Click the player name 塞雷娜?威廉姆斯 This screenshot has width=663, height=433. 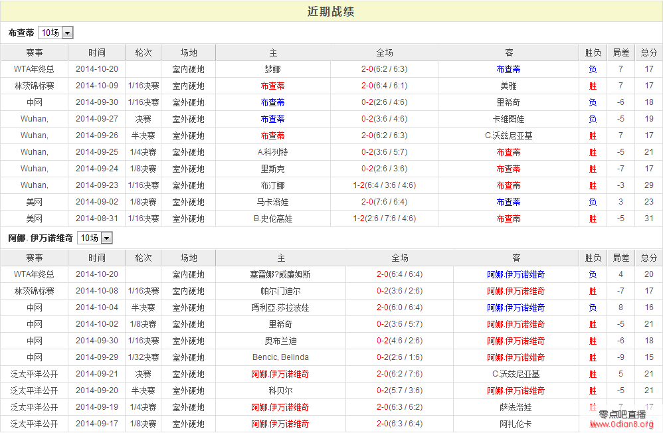click(280, 275)
